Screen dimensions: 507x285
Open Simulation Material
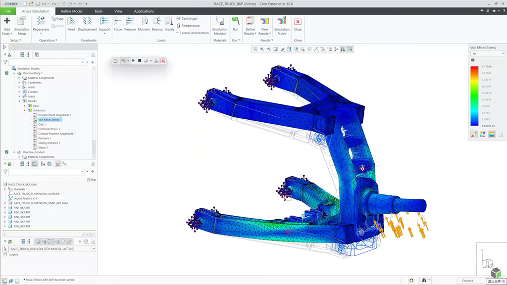coord(219,21)
